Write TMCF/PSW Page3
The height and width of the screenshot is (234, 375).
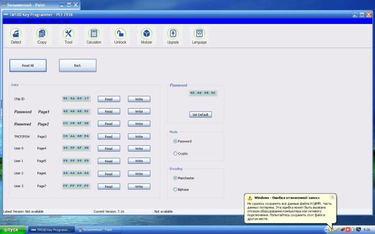tap(139, 137)
